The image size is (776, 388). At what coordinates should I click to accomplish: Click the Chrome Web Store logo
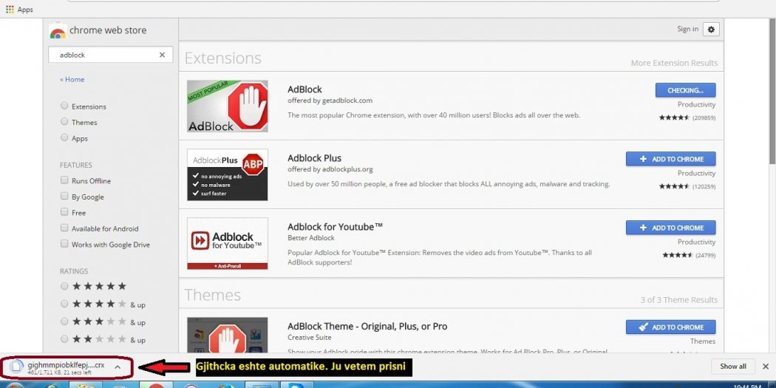pyautogui.click(x=58, y=31)
